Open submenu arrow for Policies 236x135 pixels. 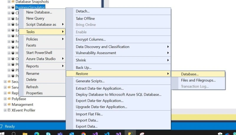pos(63,39)
